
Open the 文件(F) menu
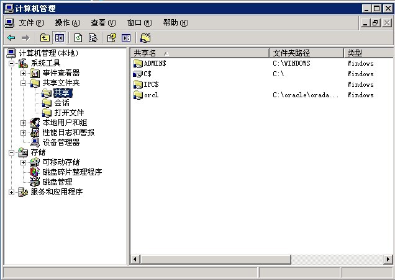32,23
